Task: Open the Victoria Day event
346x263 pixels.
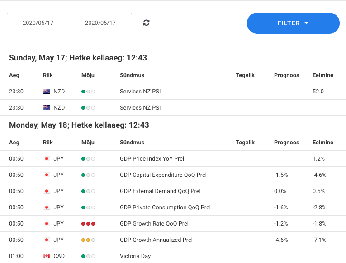Action: tap(135, 256)
